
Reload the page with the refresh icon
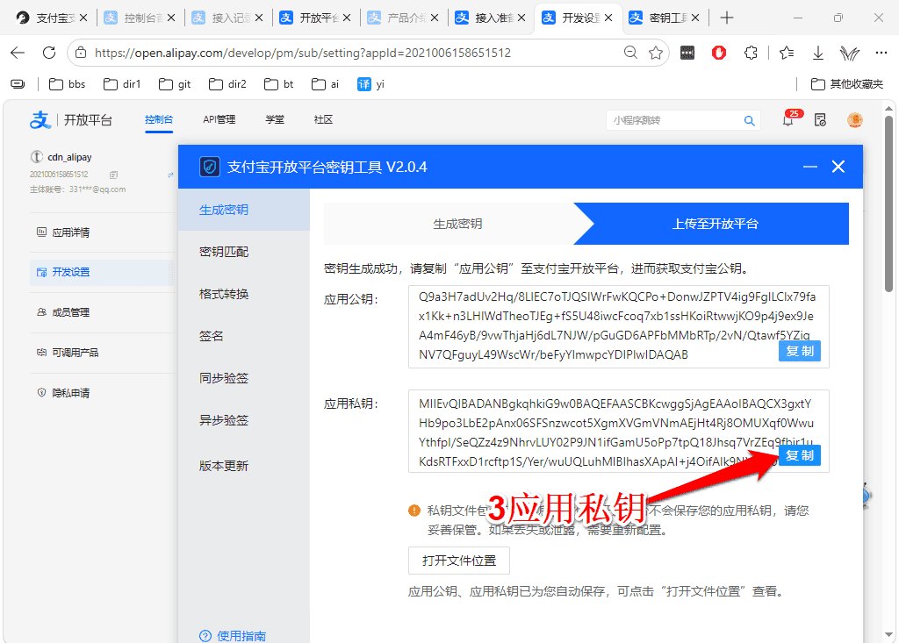[49, 53]
